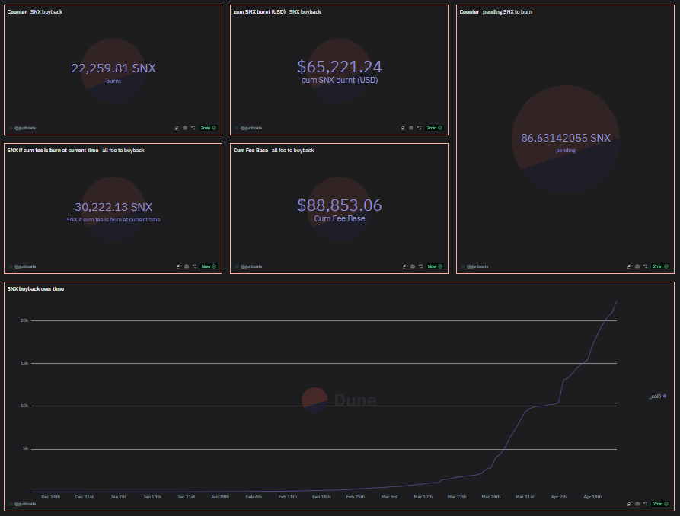Click the refresh icon on the pending SNX to burn counter
The height and width of the screenshot is (516, 680).
point(644,266)
